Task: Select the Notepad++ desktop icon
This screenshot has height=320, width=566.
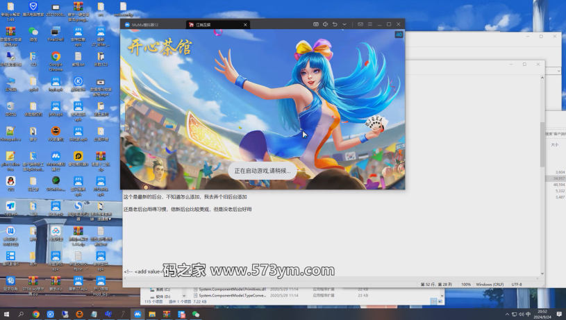Action: (10, 133)
